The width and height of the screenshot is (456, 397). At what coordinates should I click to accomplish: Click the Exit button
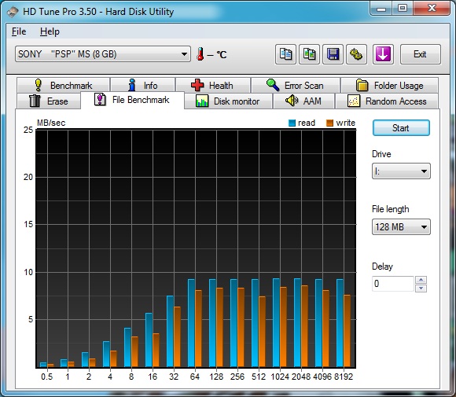(421, 54)
